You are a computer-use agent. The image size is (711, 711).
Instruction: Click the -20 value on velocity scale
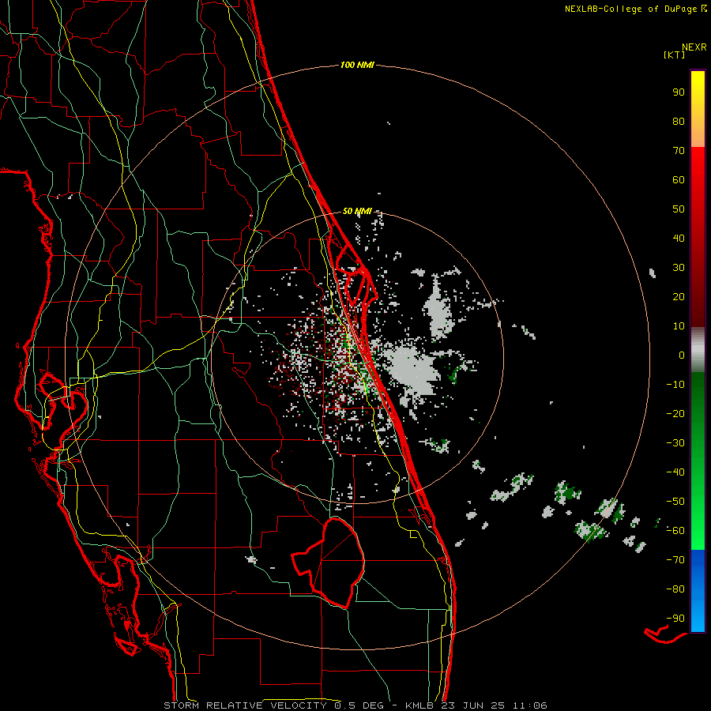click(675, 414)
